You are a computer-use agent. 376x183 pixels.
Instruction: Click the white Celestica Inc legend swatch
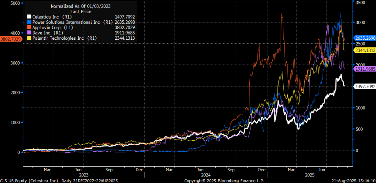pos(29,17)
